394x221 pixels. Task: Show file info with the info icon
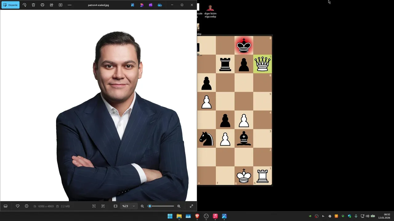coord(26,206)
